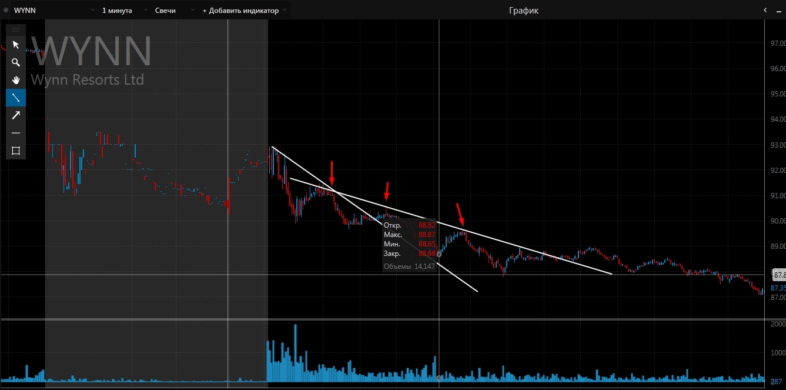Click the third red arrow annotation
786x390 pixels.
point(460,214)
